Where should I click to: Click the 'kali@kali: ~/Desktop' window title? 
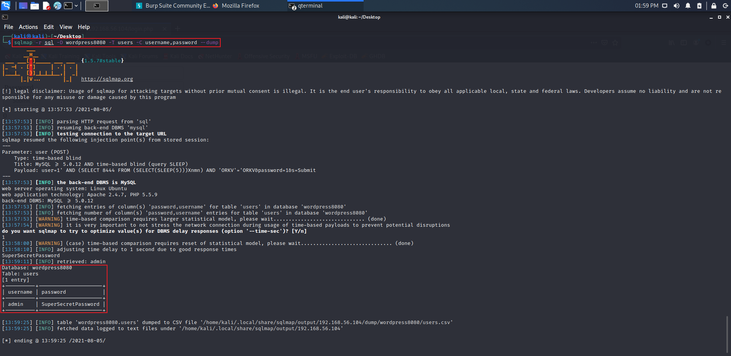[x=359, y=17]
